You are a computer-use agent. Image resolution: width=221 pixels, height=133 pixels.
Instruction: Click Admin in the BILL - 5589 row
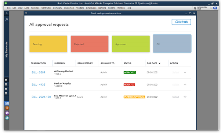(104, 72)
